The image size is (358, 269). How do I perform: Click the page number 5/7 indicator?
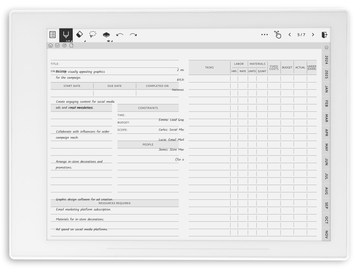301,34
